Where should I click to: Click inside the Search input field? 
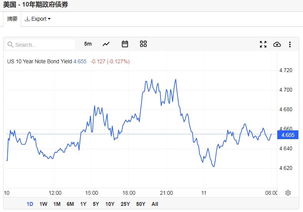pyautogui.click(x=42, y=45)
